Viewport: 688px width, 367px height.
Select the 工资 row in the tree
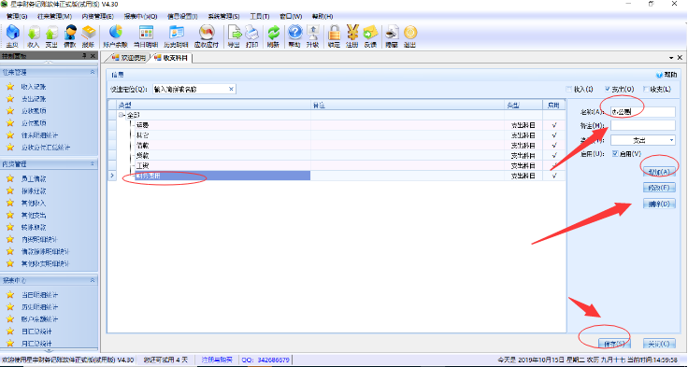point(222,165)
